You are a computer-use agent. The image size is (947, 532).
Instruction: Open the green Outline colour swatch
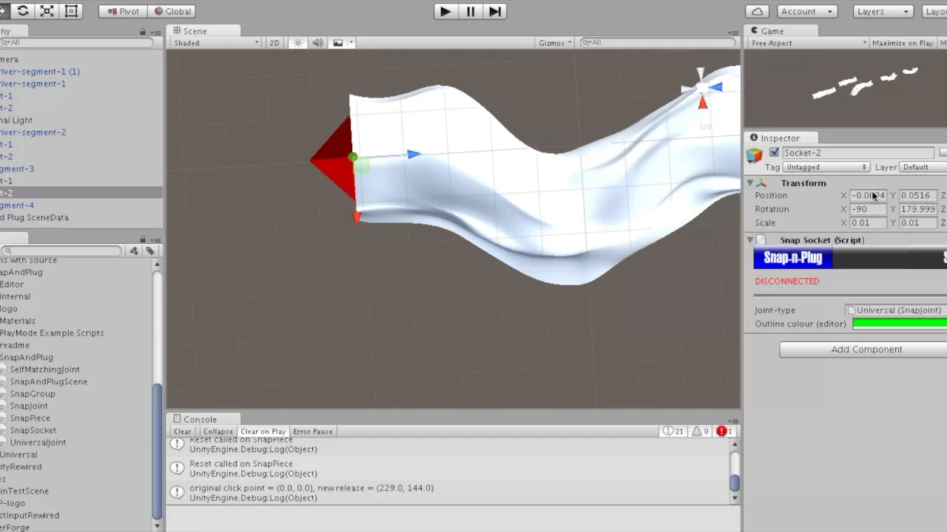coord(900,324)
